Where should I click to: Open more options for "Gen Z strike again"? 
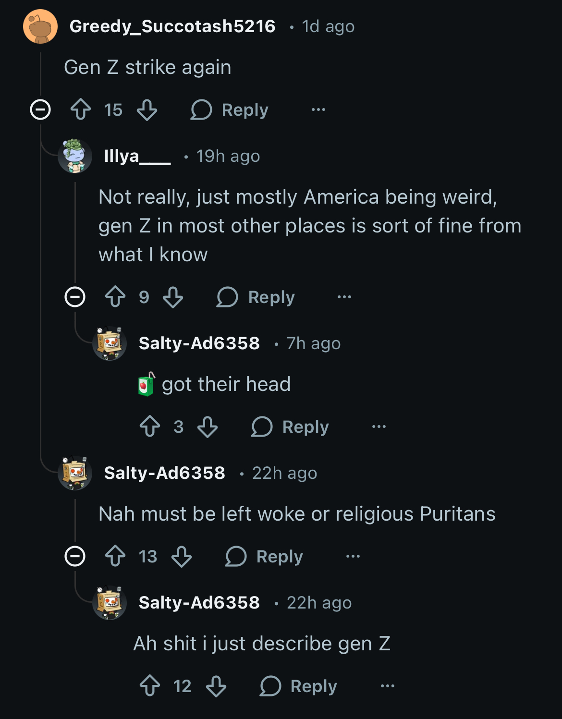[318, 110]
